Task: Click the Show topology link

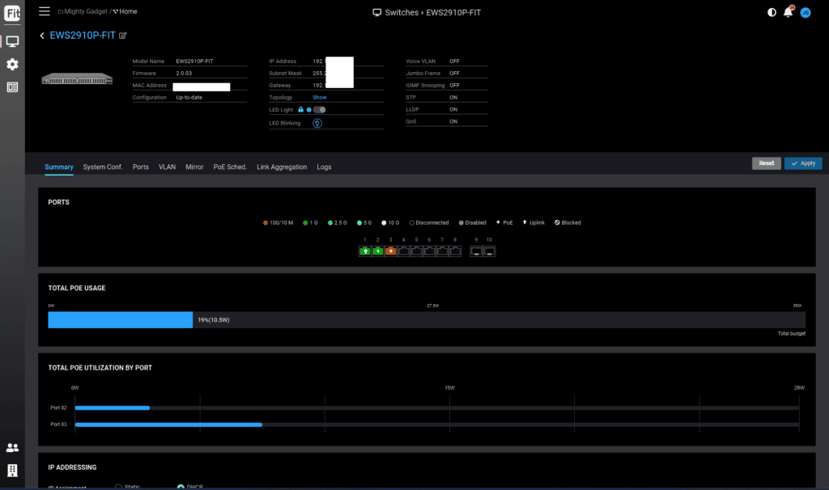Action: point(320,97)
